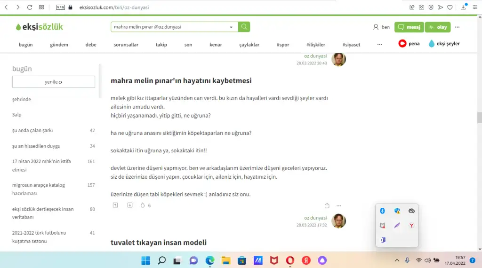
Task: Click the search text input field
Action: point(169,27)
